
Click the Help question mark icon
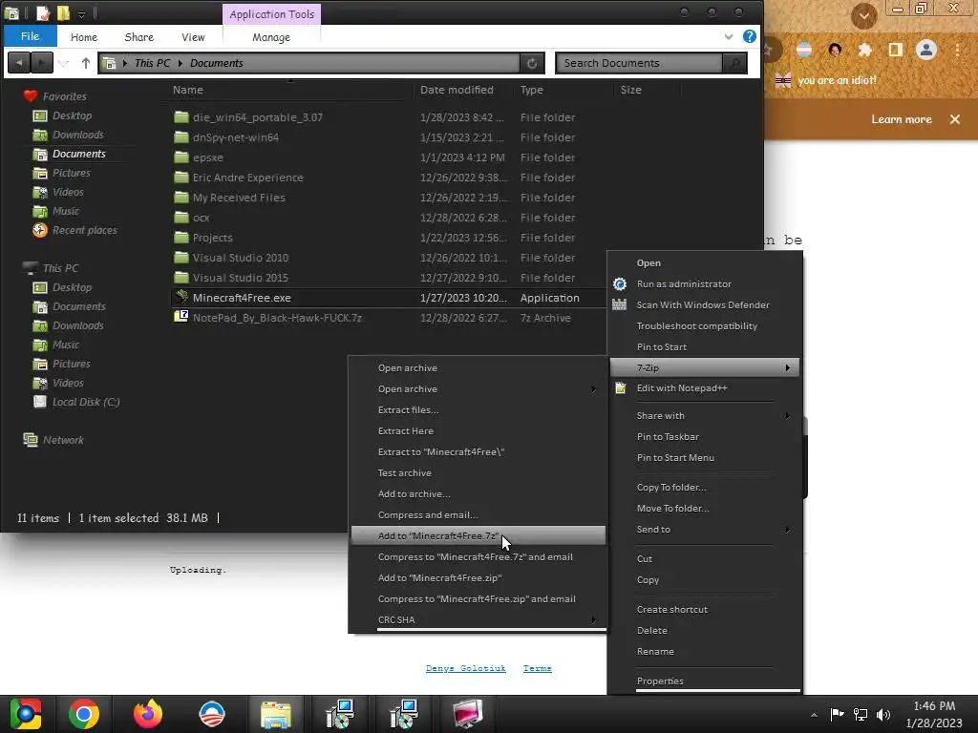[749, 37]
